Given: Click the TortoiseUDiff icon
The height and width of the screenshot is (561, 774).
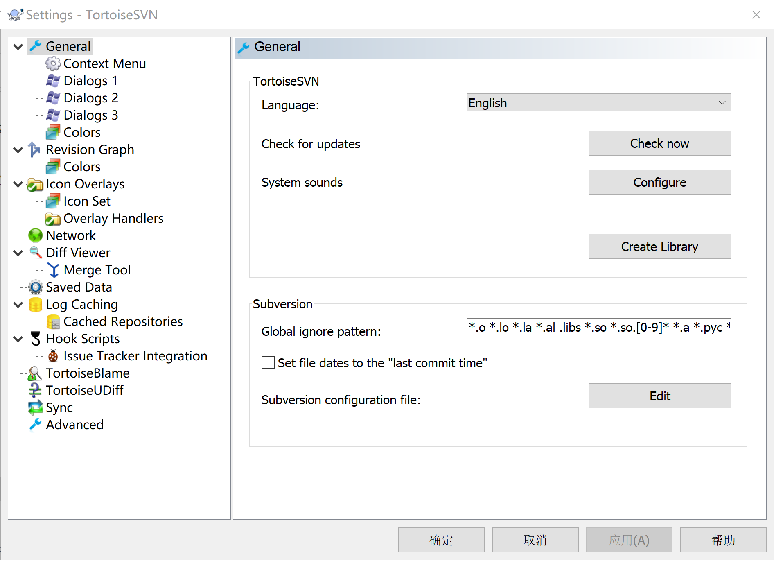Looking at the screenshot, I should coord(35,390).
